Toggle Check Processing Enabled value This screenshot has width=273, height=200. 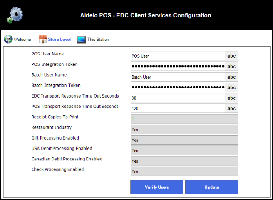184,171
